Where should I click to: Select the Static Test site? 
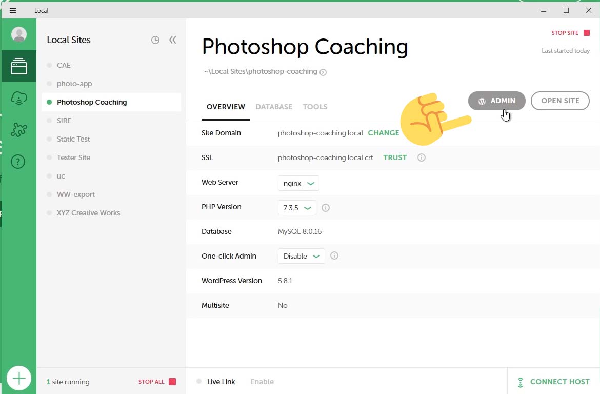111,139
